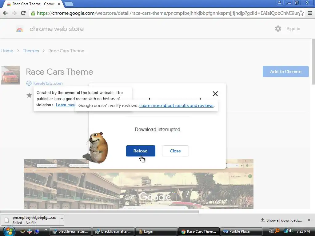Open web store settings gear
315x236 pixels.
point(278,29)
